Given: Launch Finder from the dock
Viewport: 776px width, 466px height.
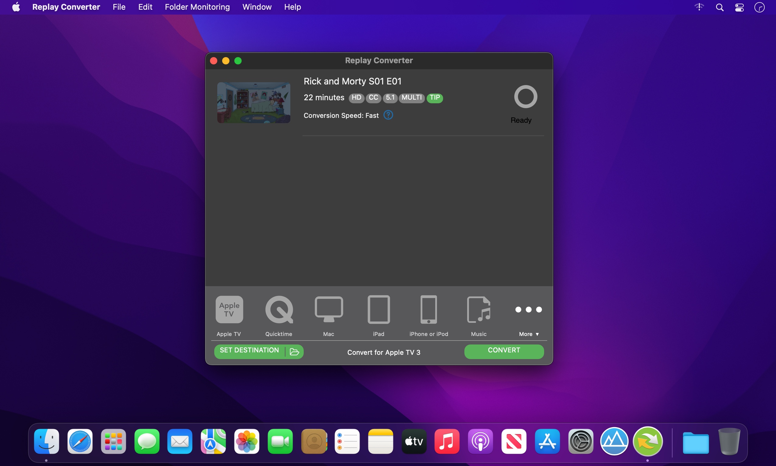Looking at the screenshot, I should point(47,441).
